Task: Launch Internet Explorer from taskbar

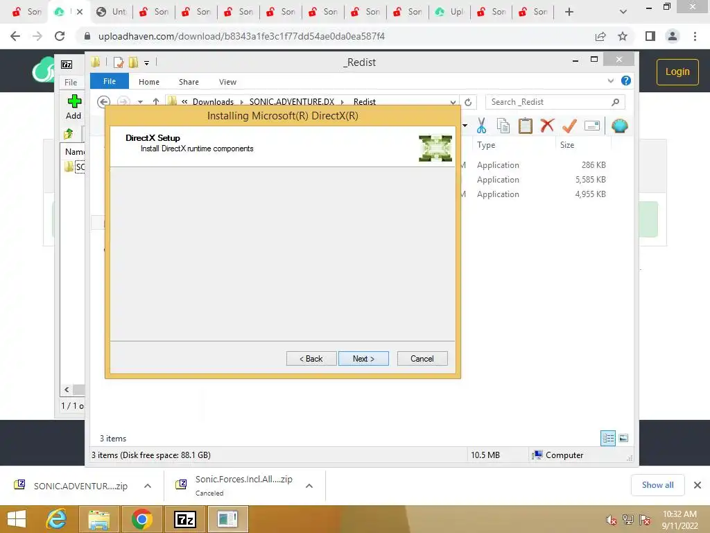Action: (57, 519)
